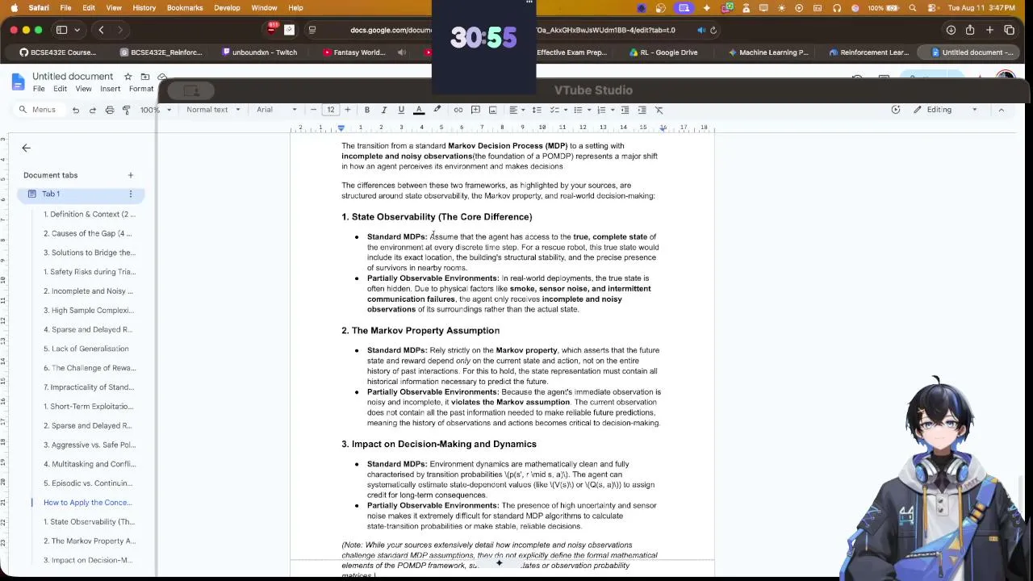Image resolution: width=1033 pixels, height=581 pixels.
Task: Click the Untitled document title
Action: (73, 77)
